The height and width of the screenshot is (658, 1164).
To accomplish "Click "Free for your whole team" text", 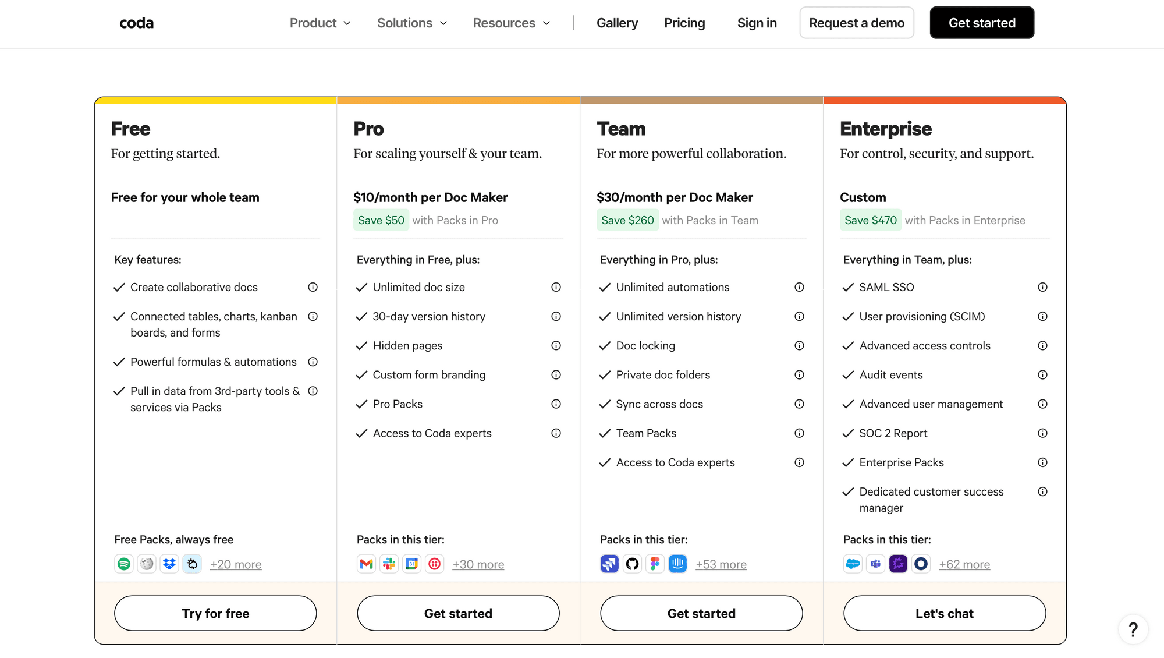I will click(185, 197).
